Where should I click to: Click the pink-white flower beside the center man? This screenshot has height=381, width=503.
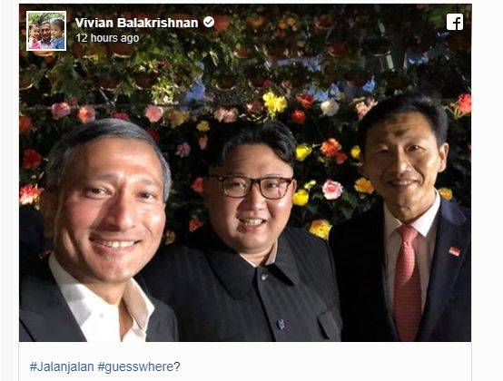pyautogui.click(x=332, y=190)
